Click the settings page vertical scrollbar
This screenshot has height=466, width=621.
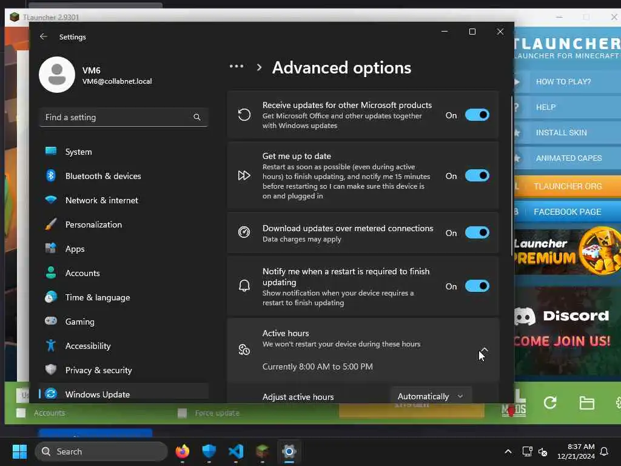click(x=512, y=177)
